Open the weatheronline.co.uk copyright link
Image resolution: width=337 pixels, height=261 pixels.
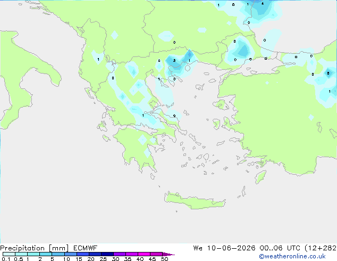click(292, 256)
